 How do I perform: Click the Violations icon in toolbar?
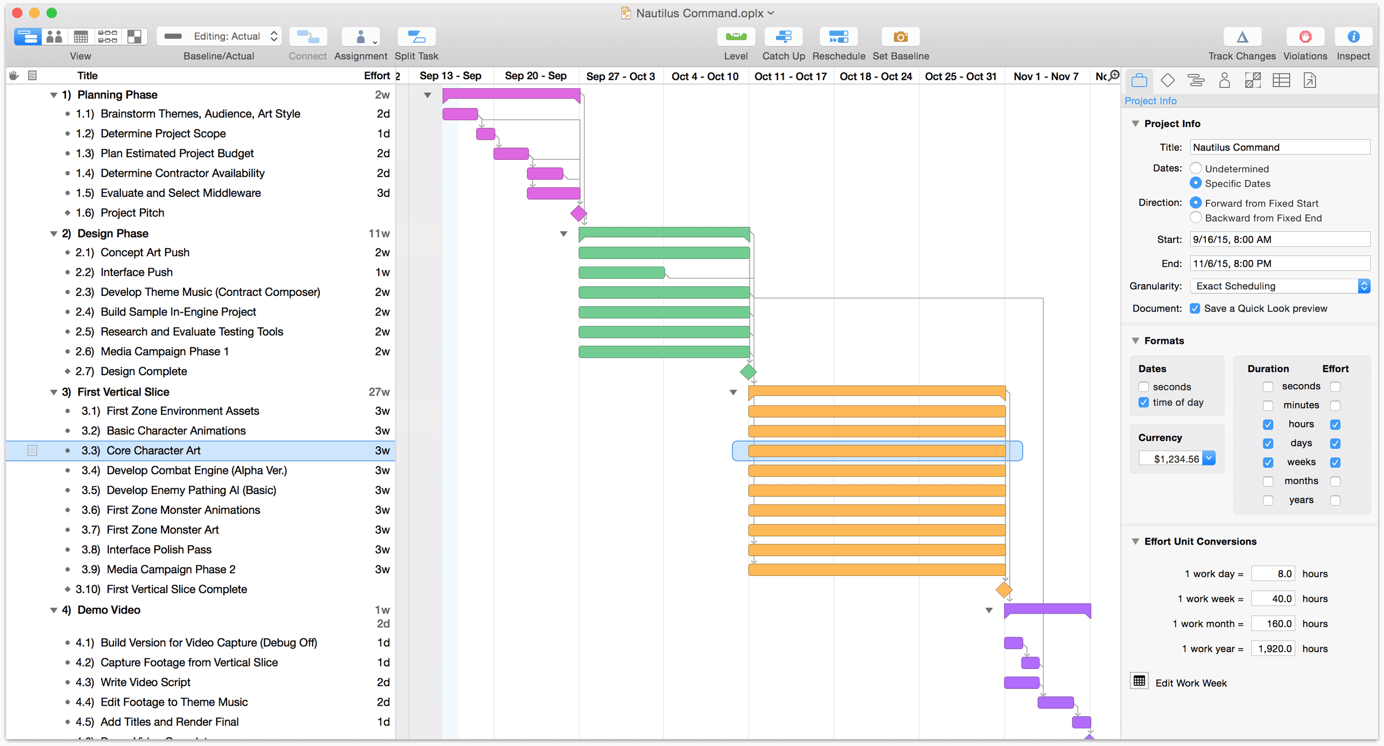1304,38
